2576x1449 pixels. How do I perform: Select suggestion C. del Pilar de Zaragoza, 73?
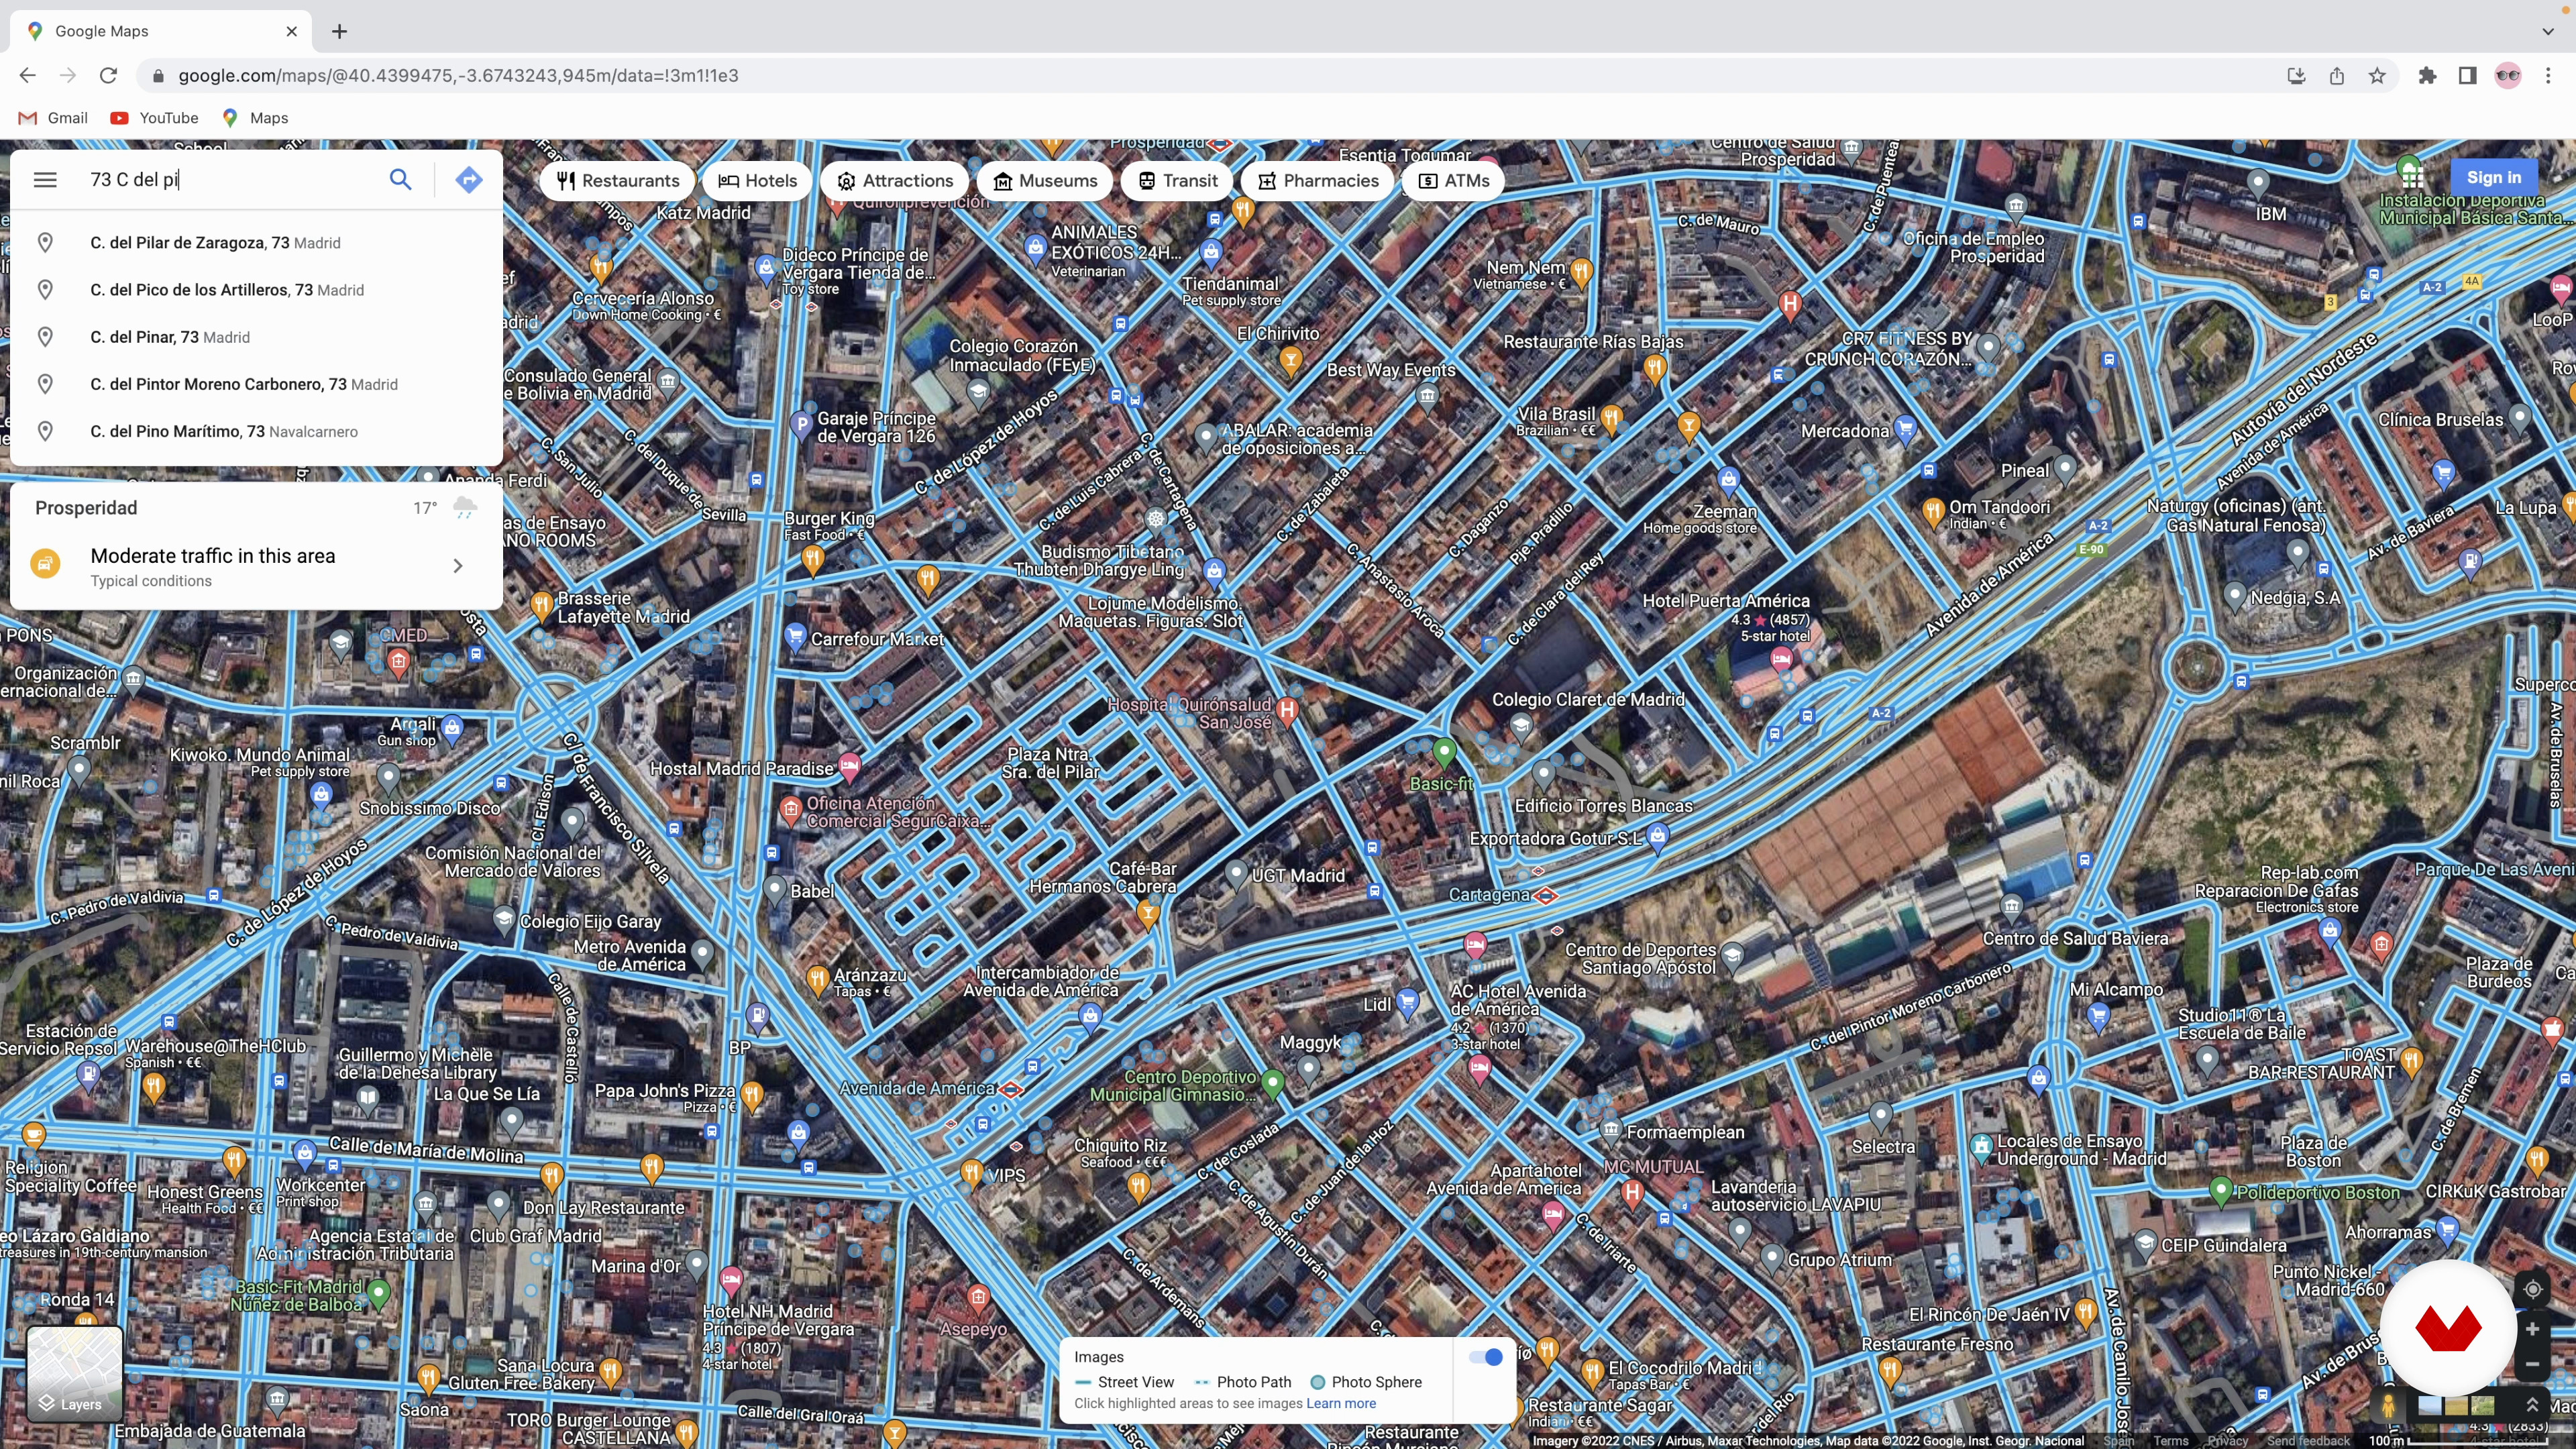256,243
